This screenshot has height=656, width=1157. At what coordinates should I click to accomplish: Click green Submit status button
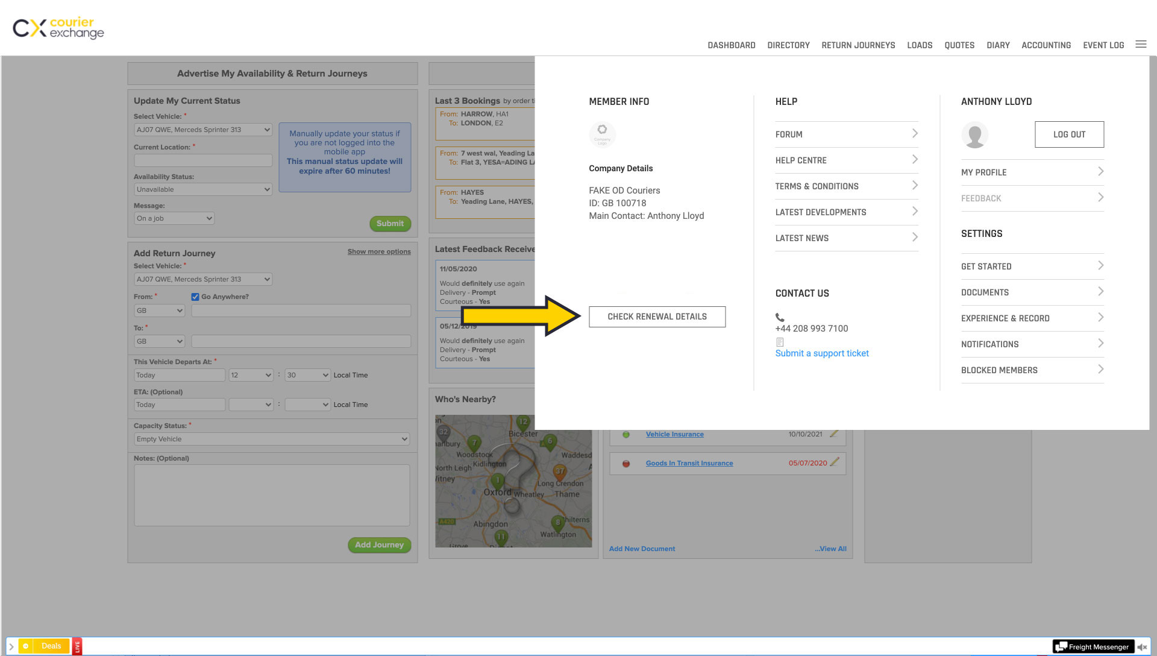390,224
